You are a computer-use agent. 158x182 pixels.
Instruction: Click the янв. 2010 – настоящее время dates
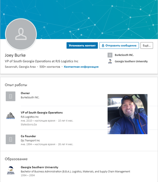(38, 121)
